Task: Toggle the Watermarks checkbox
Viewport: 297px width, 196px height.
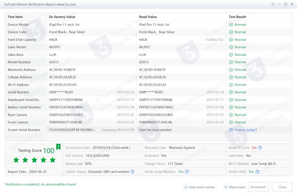Action: point(226,187)
